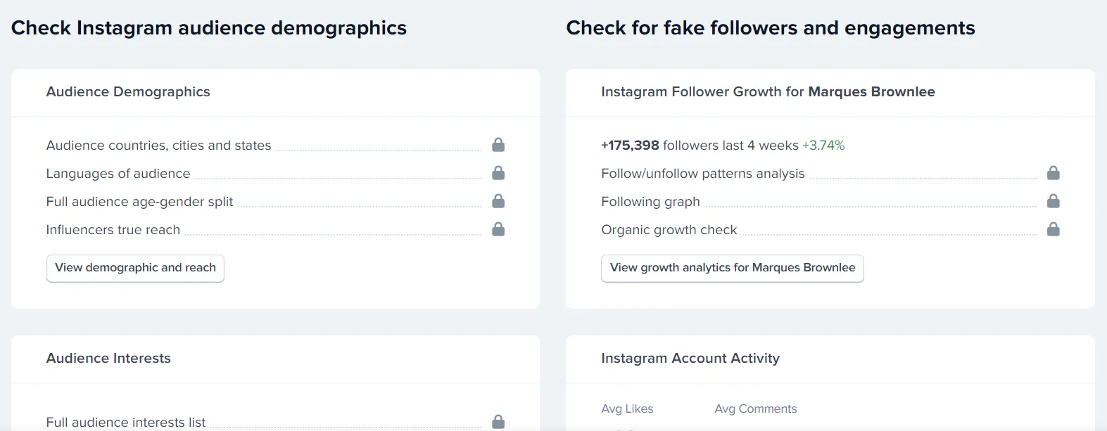Click the lock beside Following graph
1107x431 pixels.
point(1054,201)
